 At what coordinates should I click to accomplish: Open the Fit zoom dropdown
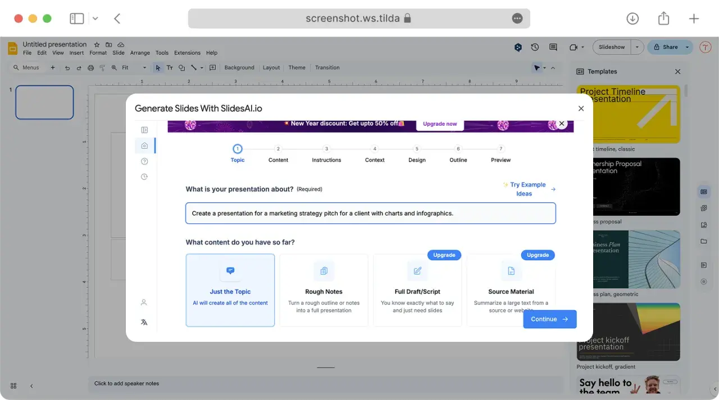pos(134,67)
